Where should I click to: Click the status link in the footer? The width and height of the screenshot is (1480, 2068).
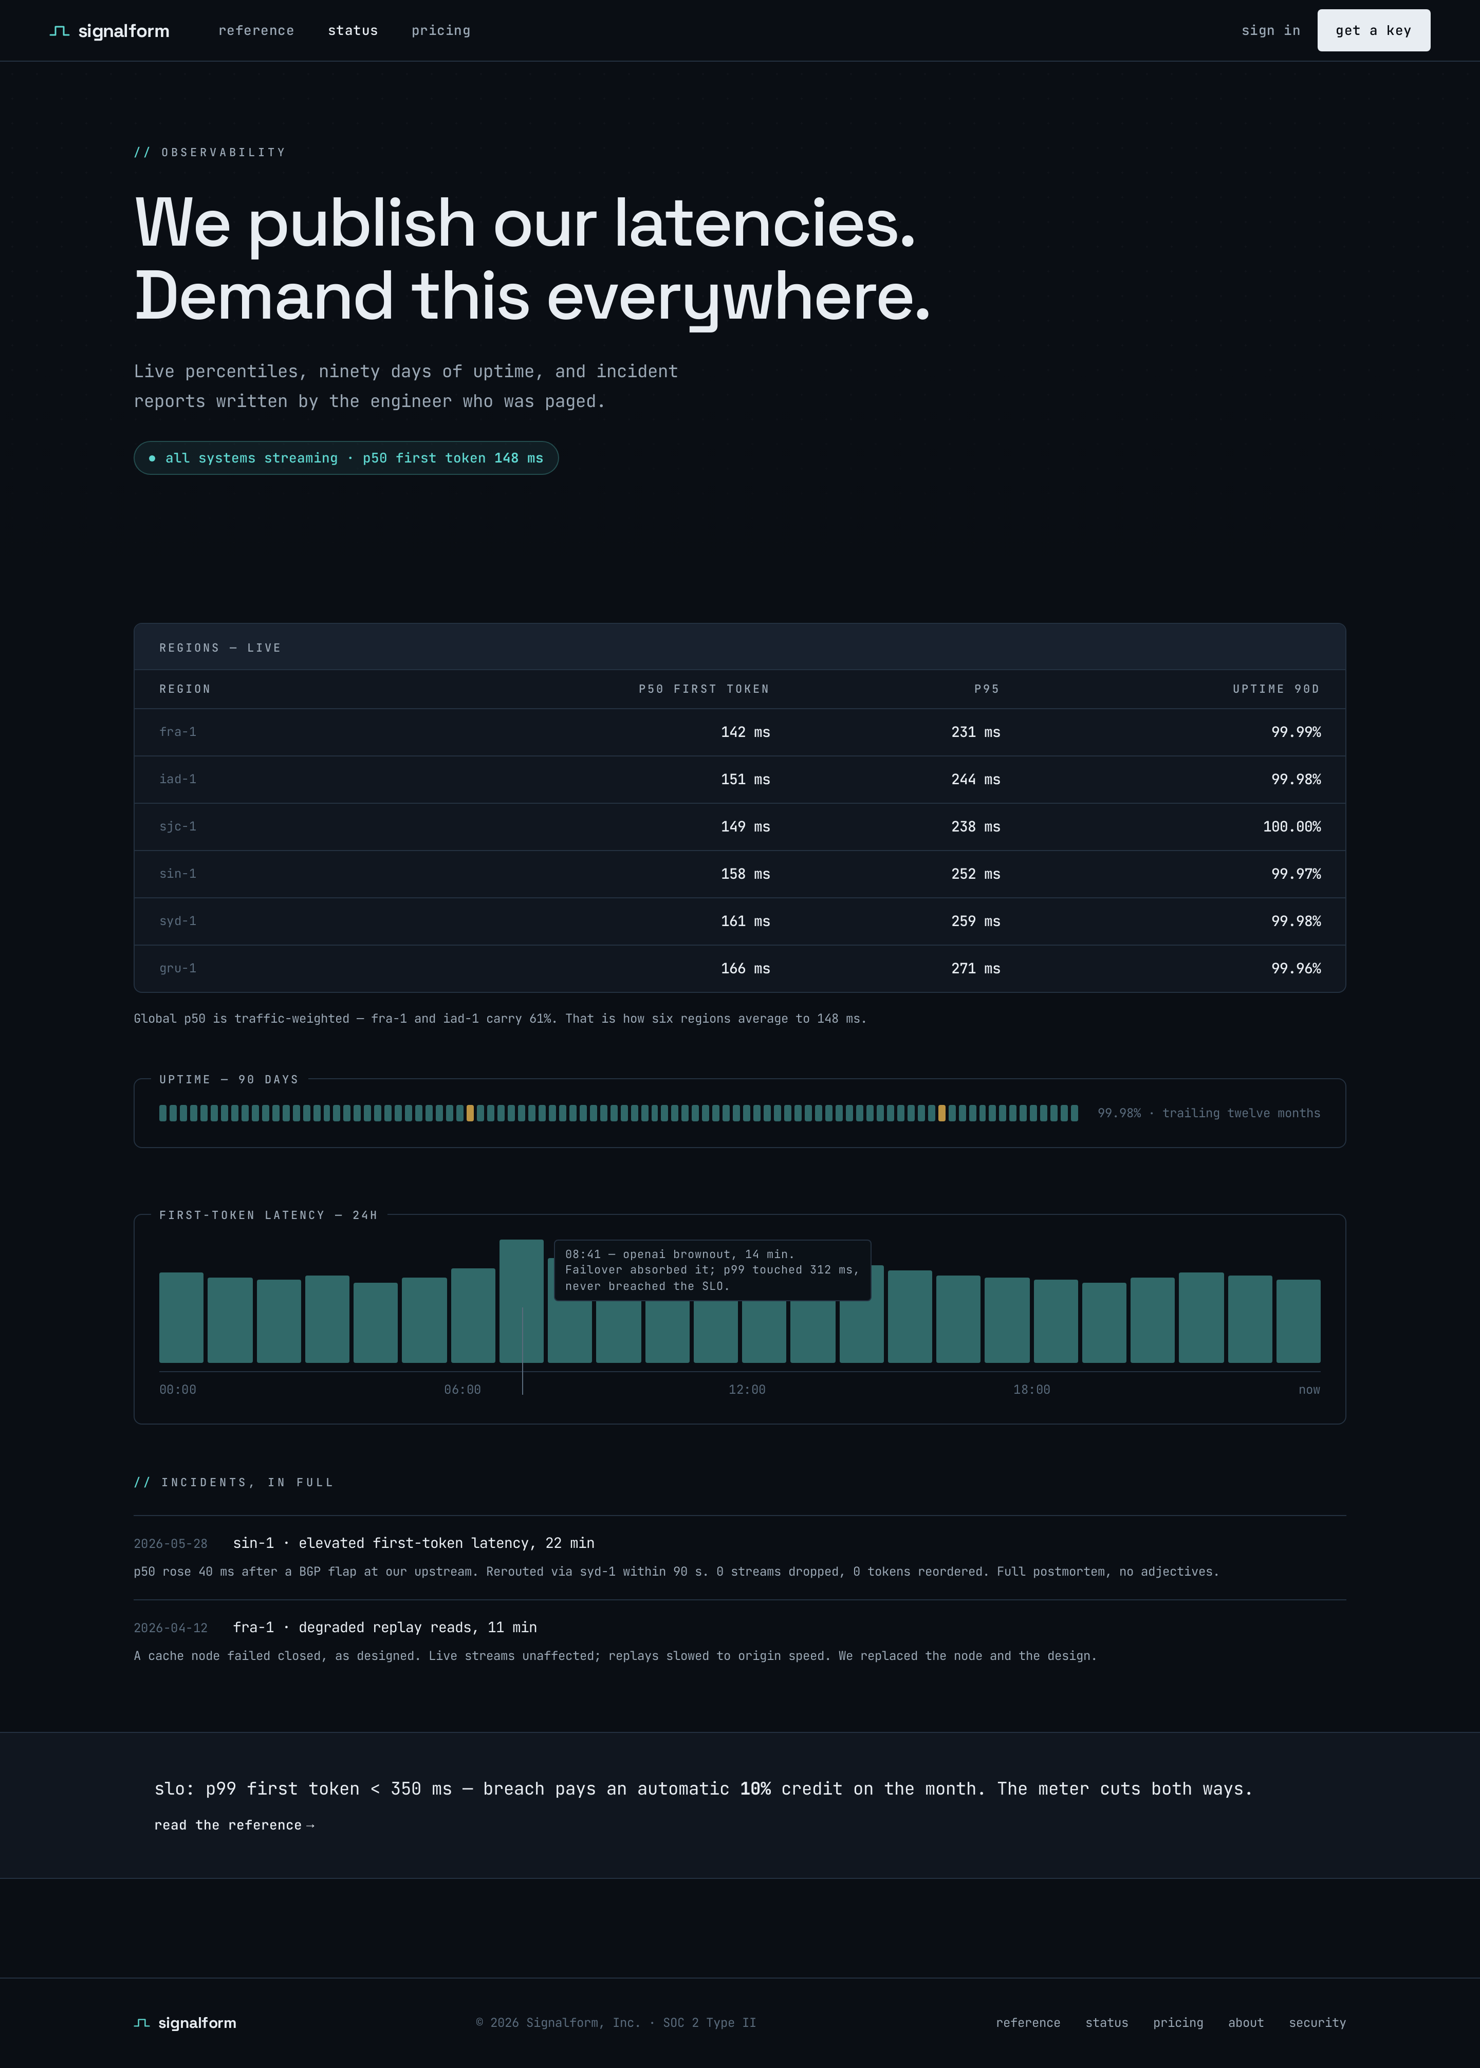(x=1106, y=2022)
